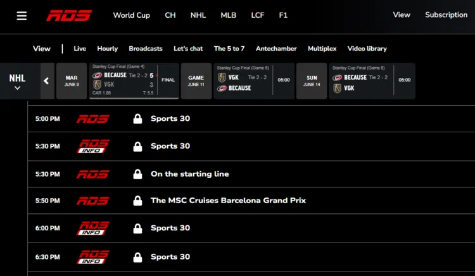Open the Broadcasts tab
475x276 pixels.
[x=146, y=48]
